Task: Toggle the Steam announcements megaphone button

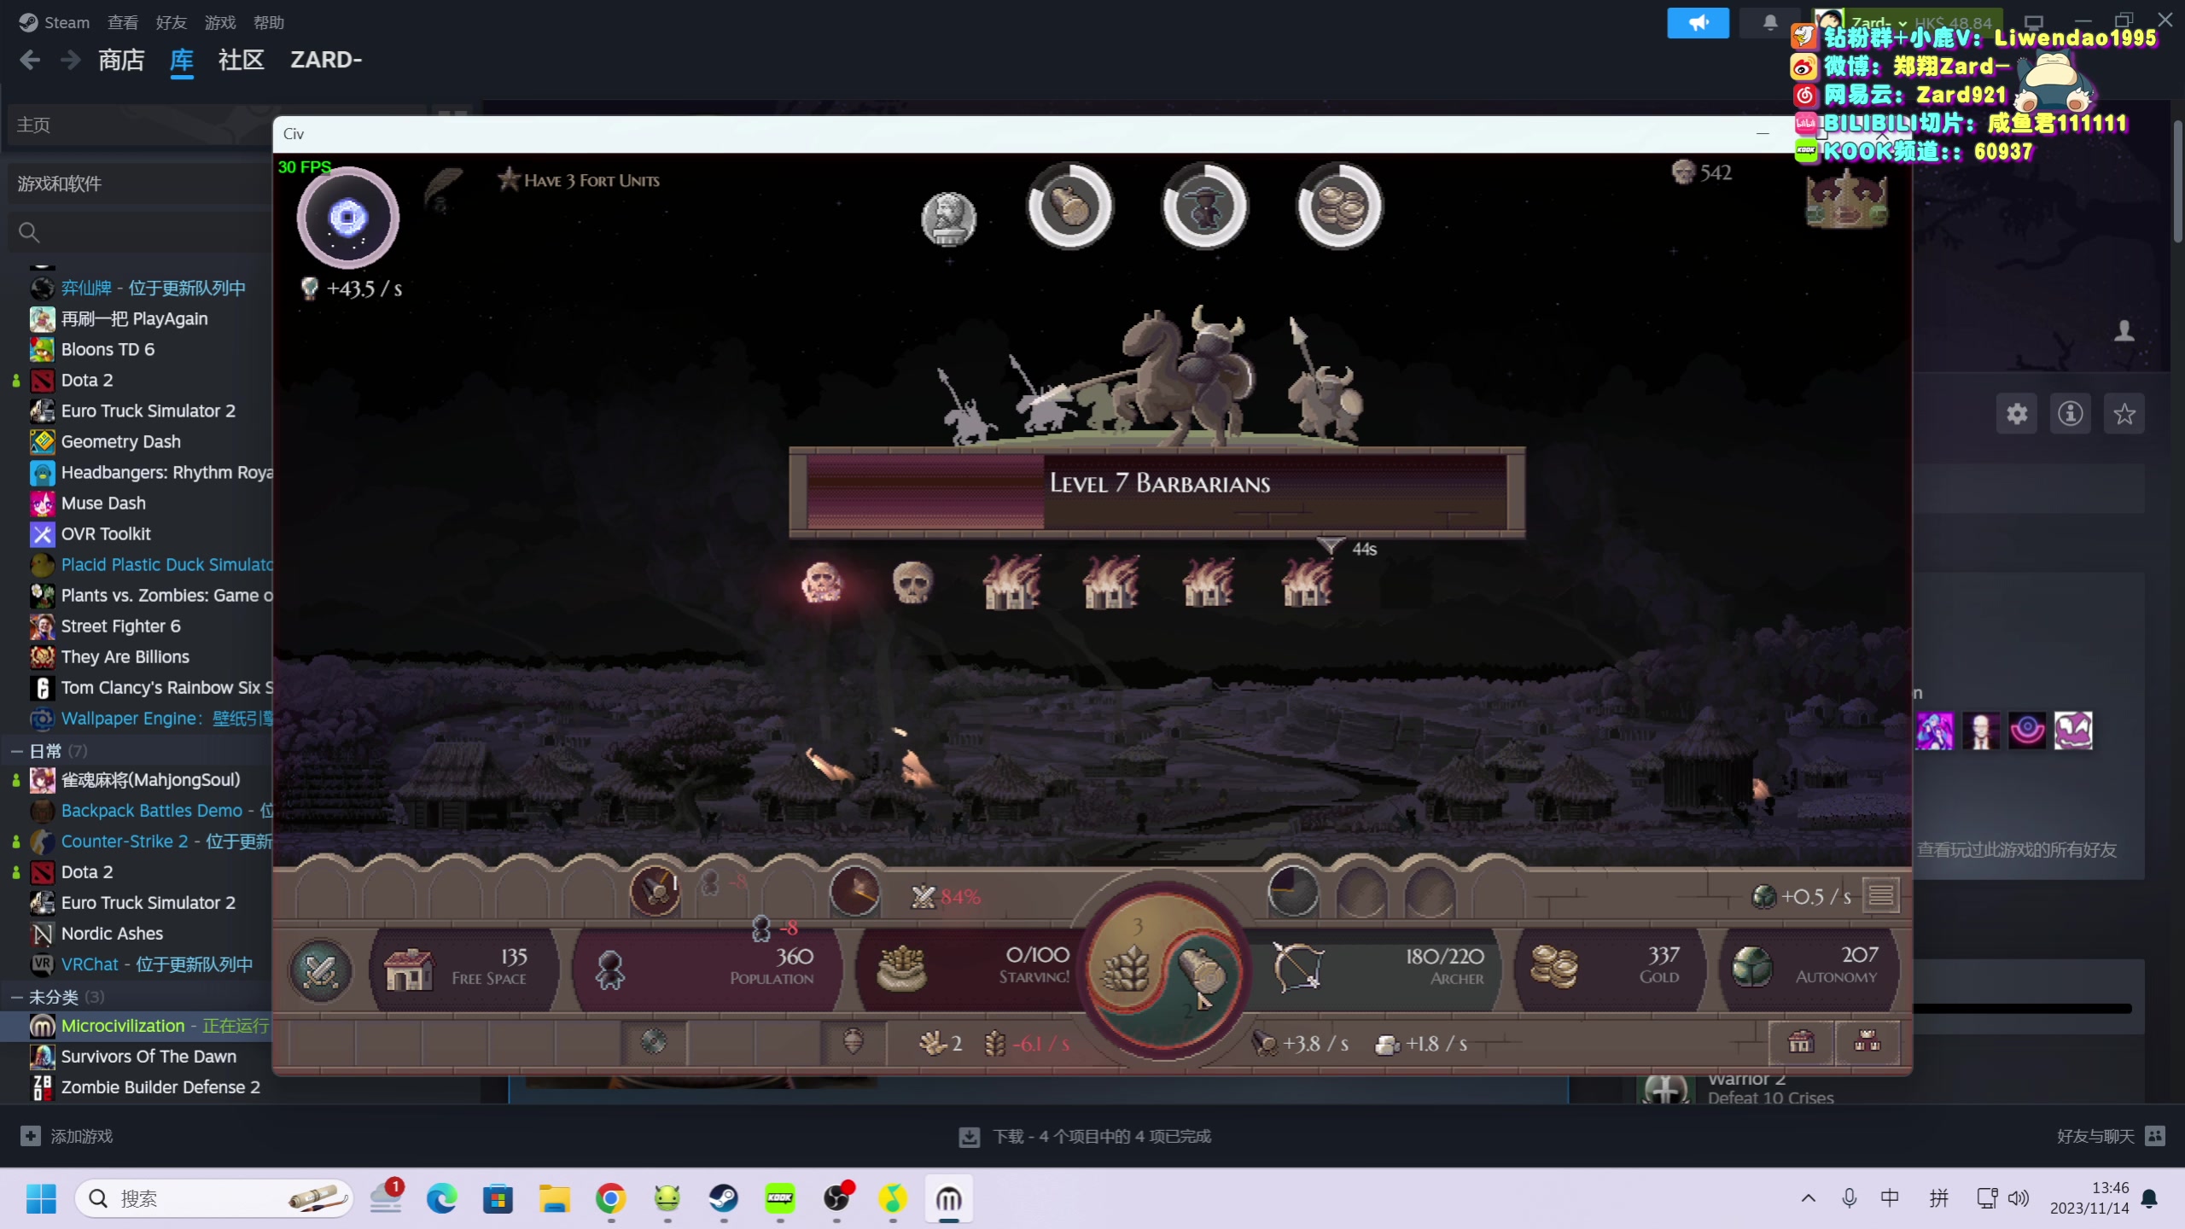Action: (1698, 23)
